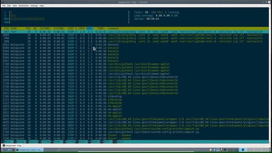Select panel wrapper-2.0 process PID 4622
Screen dimensions: 272x153
(x=135, y=119)
